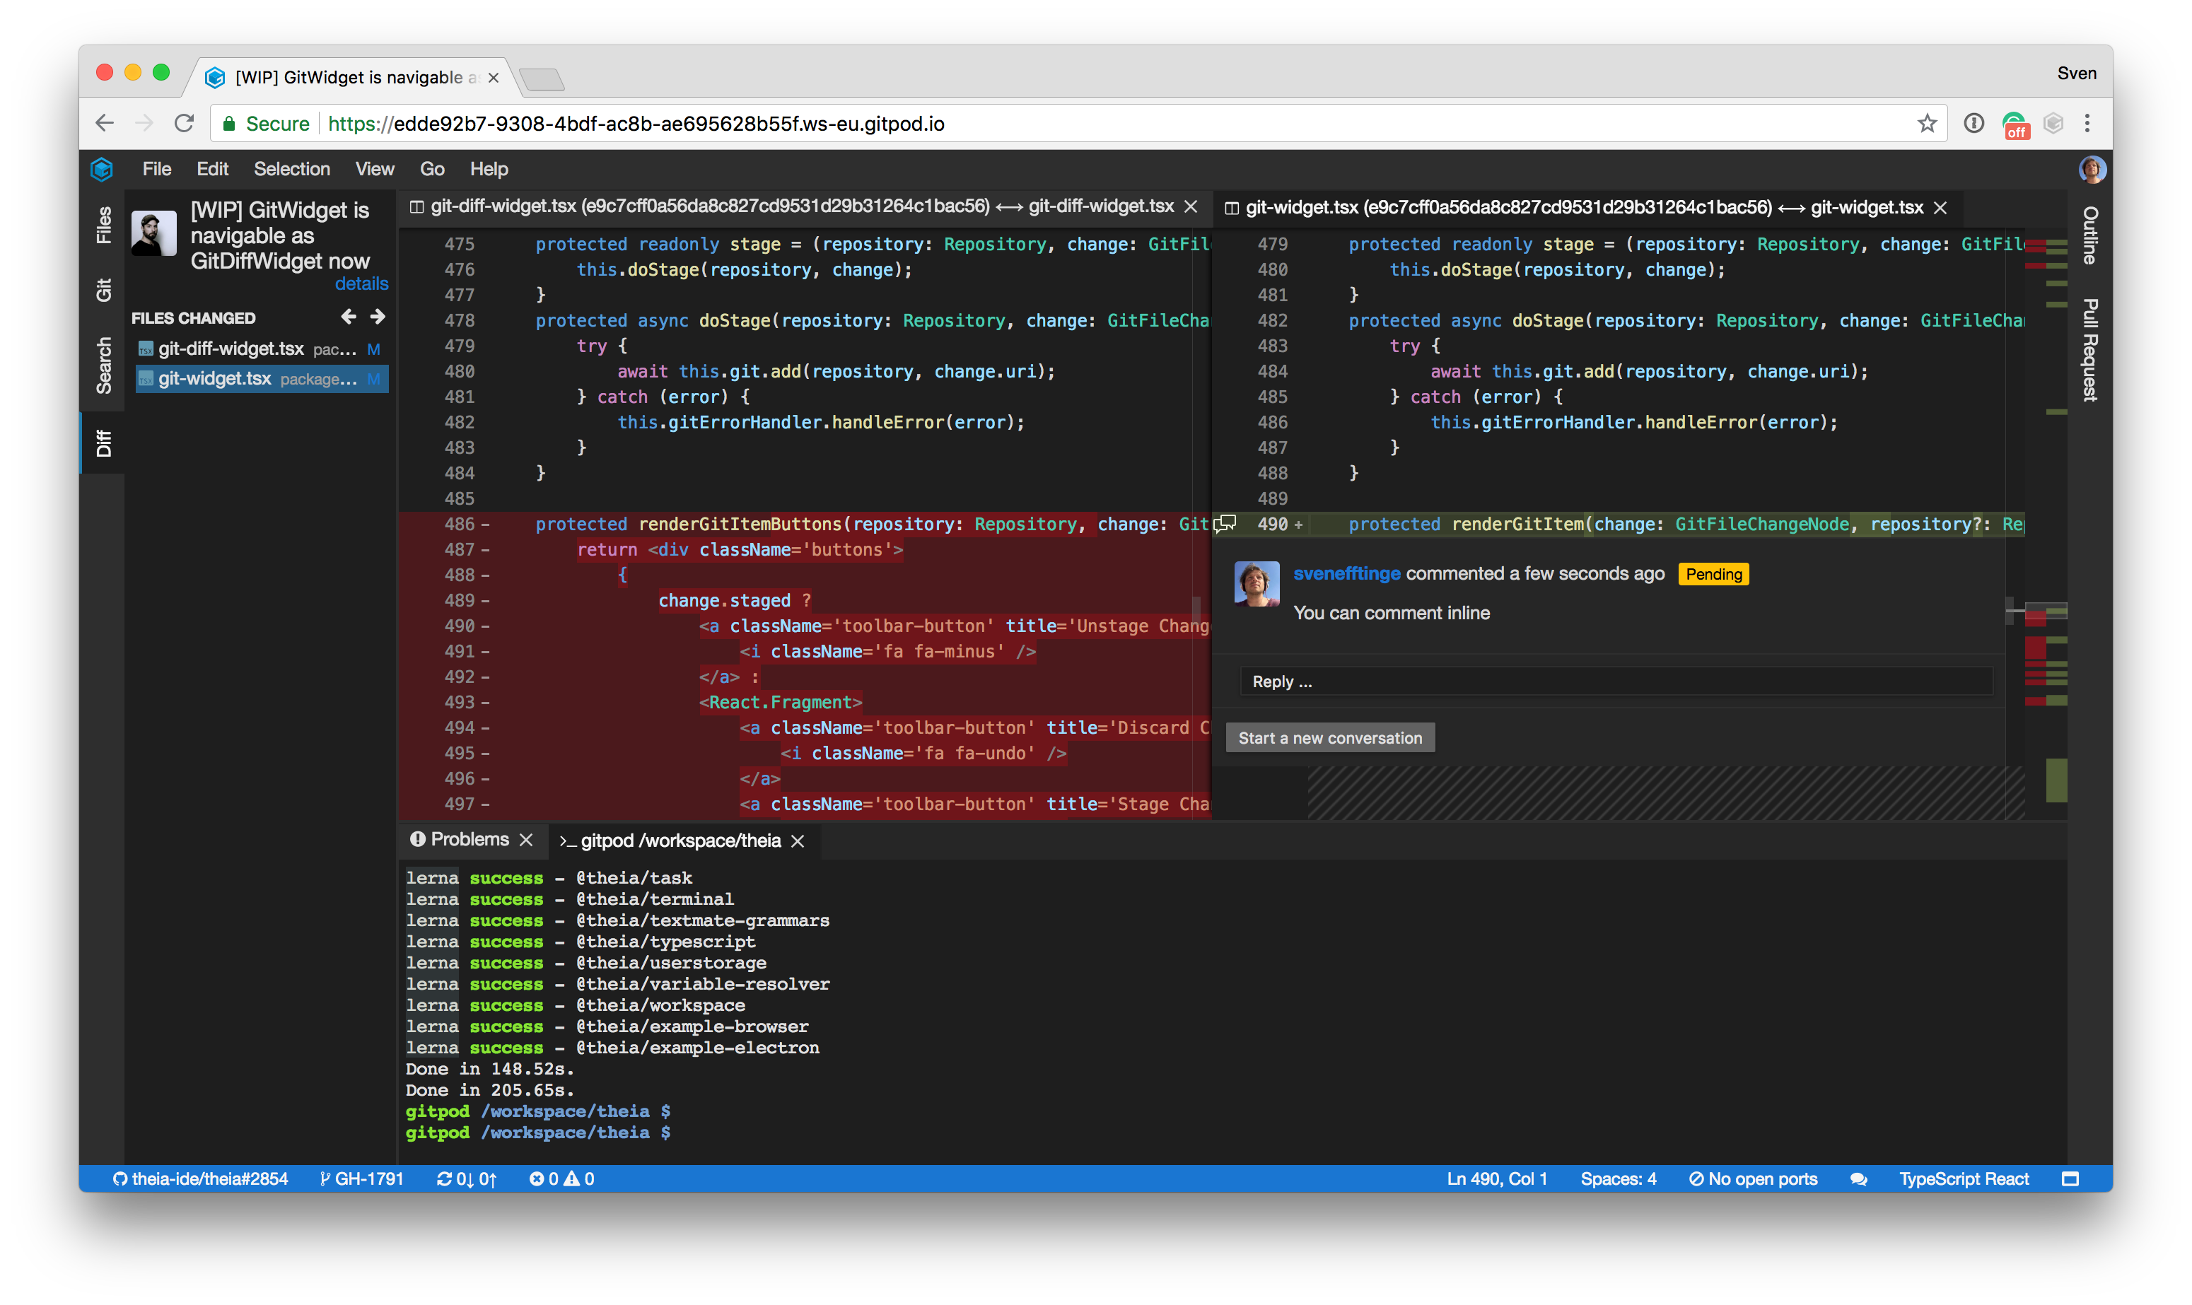
Task: Click the sync status indicator in the status bar
Action: point(467,1179)
